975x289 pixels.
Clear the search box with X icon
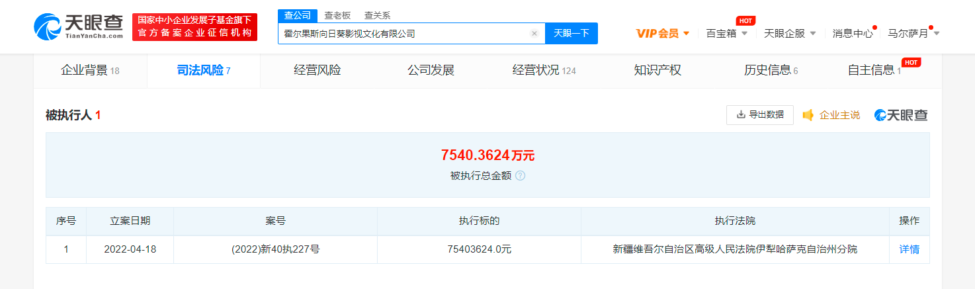tap(534, 34)
